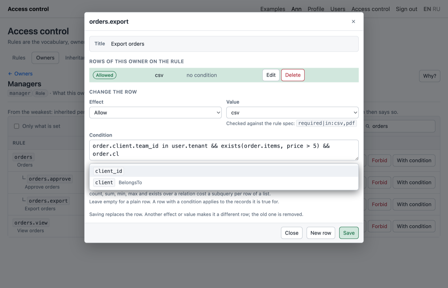Click the orders.approve rule code label
The image size is (448, 288).
[x=50, y=179]
